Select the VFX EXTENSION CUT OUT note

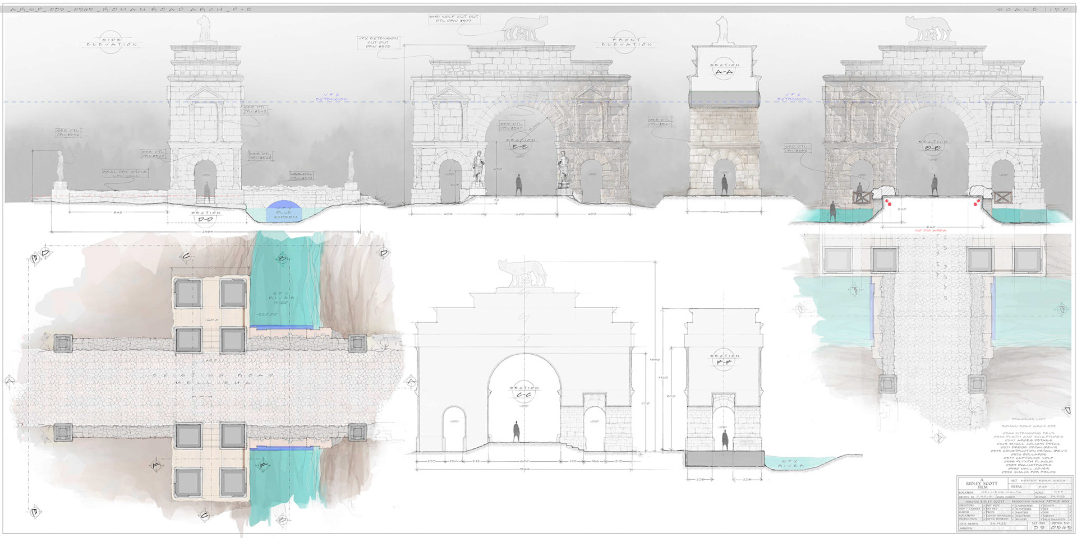(378, 42)
